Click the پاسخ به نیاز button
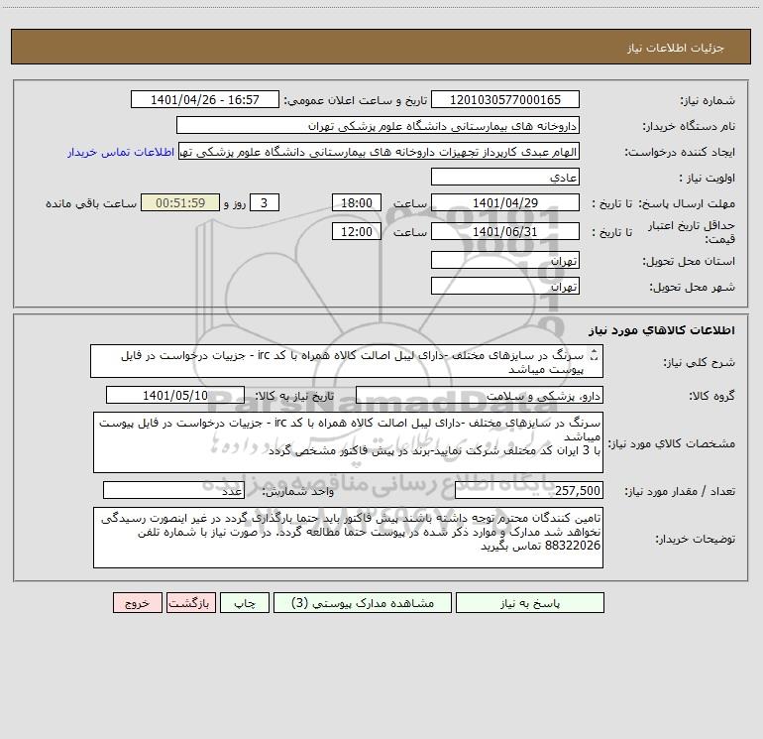Screen dimensions: 763x739 tap(529, 602)
